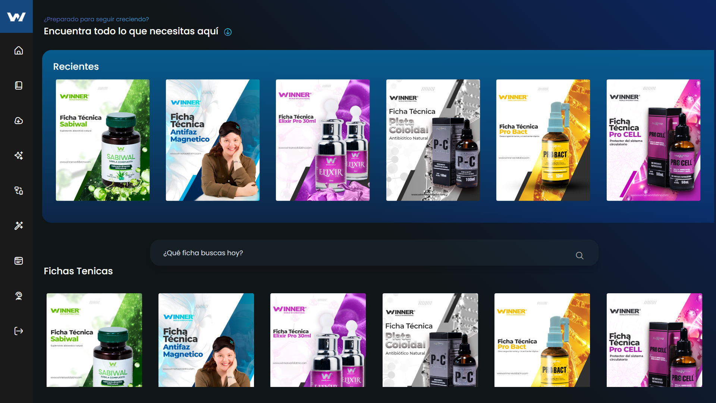Select the magic wand sidebar icon
The image size is (716, 403).
19,226
